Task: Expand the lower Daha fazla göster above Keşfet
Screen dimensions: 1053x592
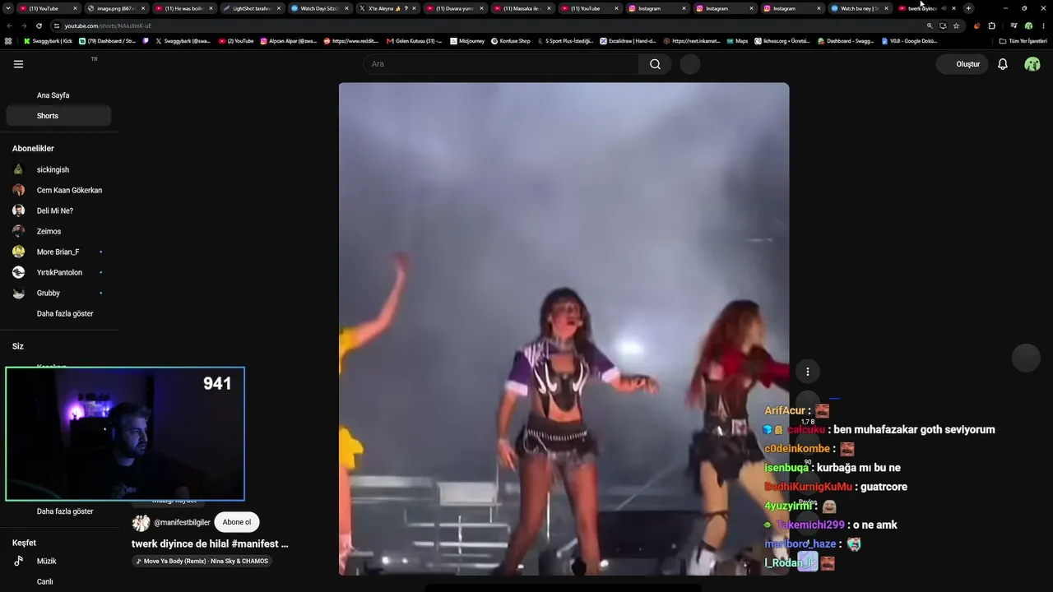Action: (65, 511)
